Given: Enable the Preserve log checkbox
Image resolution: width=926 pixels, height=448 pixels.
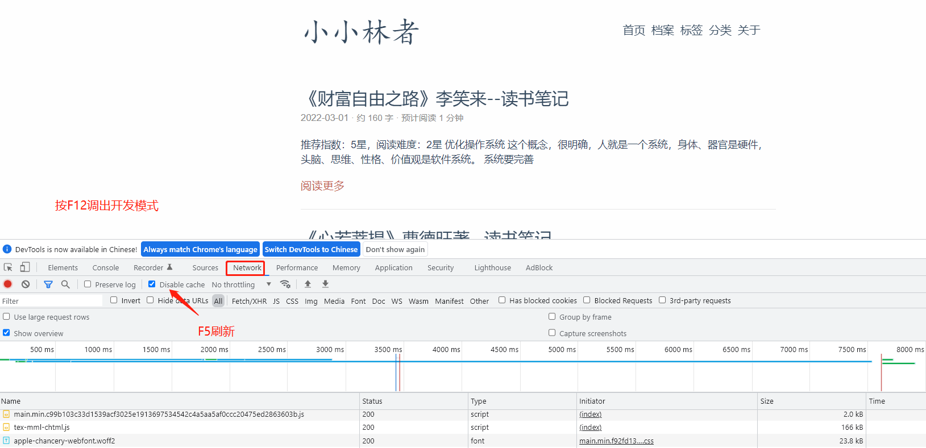Looking at the screenshot, I should click(x=88, y=284).
